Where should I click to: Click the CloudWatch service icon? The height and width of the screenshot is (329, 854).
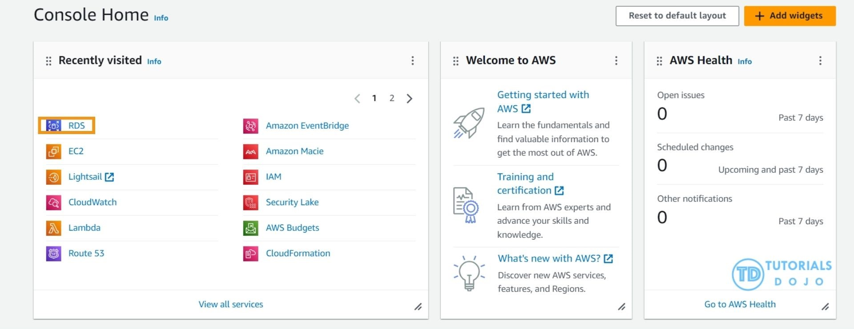[x=53, y=202]
